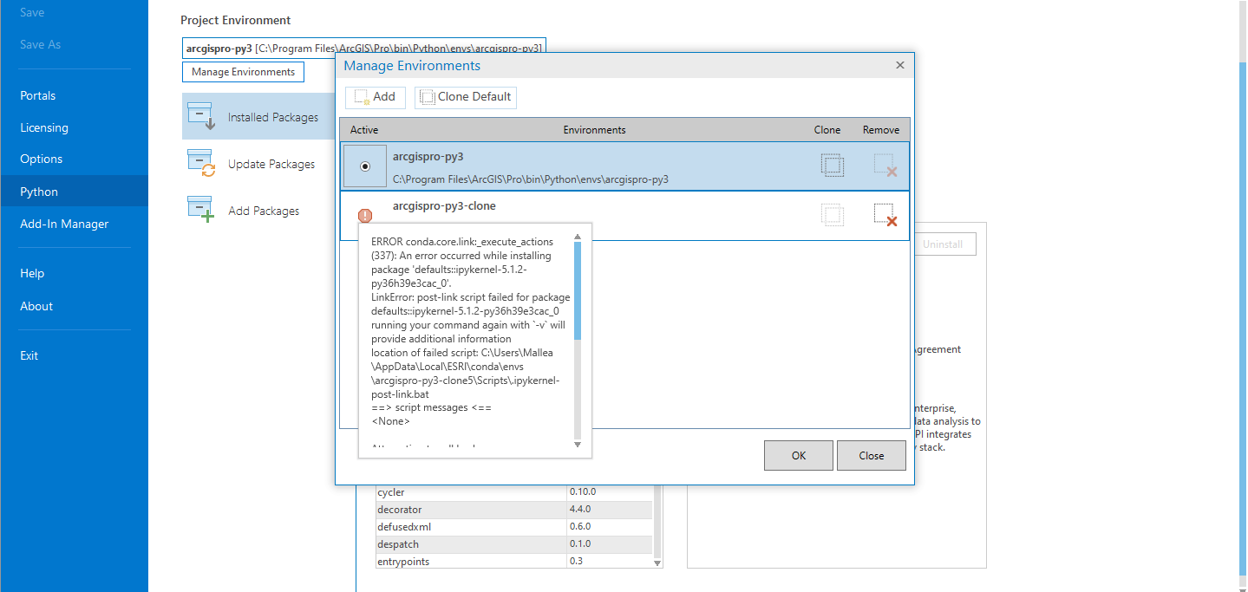Viewport: 1248px width, 592px height.
Task: Click the Clone icon for arcgispro-py3-clone
Action: pyautogui.click(x=833, y=215)
